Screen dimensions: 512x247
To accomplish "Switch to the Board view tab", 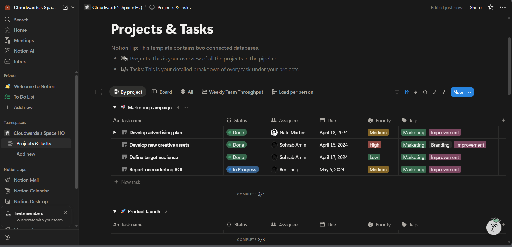I will click(x=162, y=92).
